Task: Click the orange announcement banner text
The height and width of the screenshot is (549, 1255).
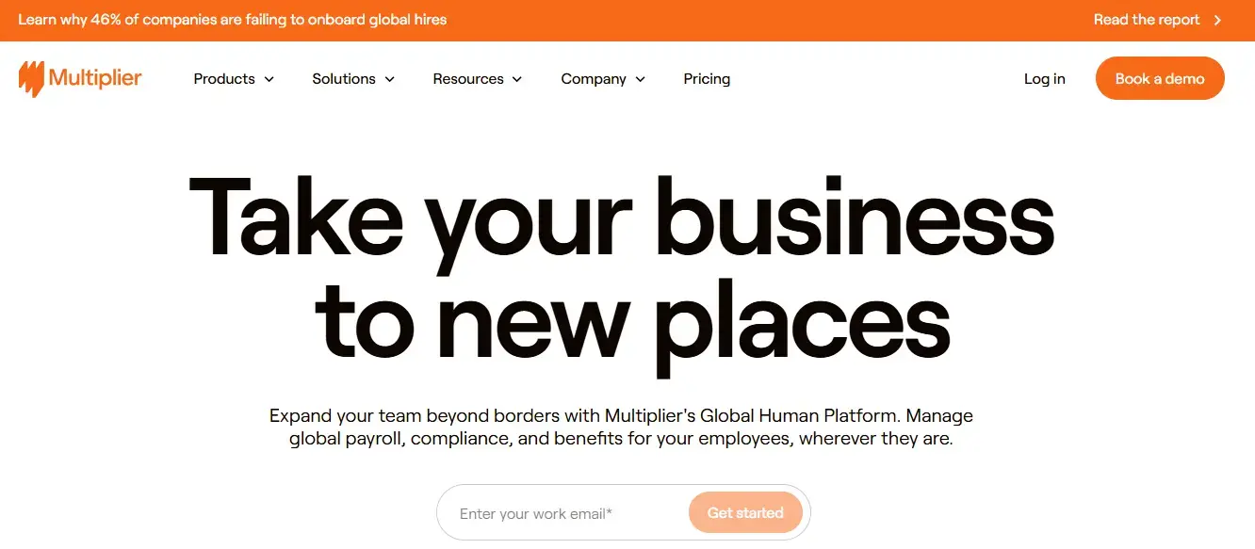Action: 232,19
